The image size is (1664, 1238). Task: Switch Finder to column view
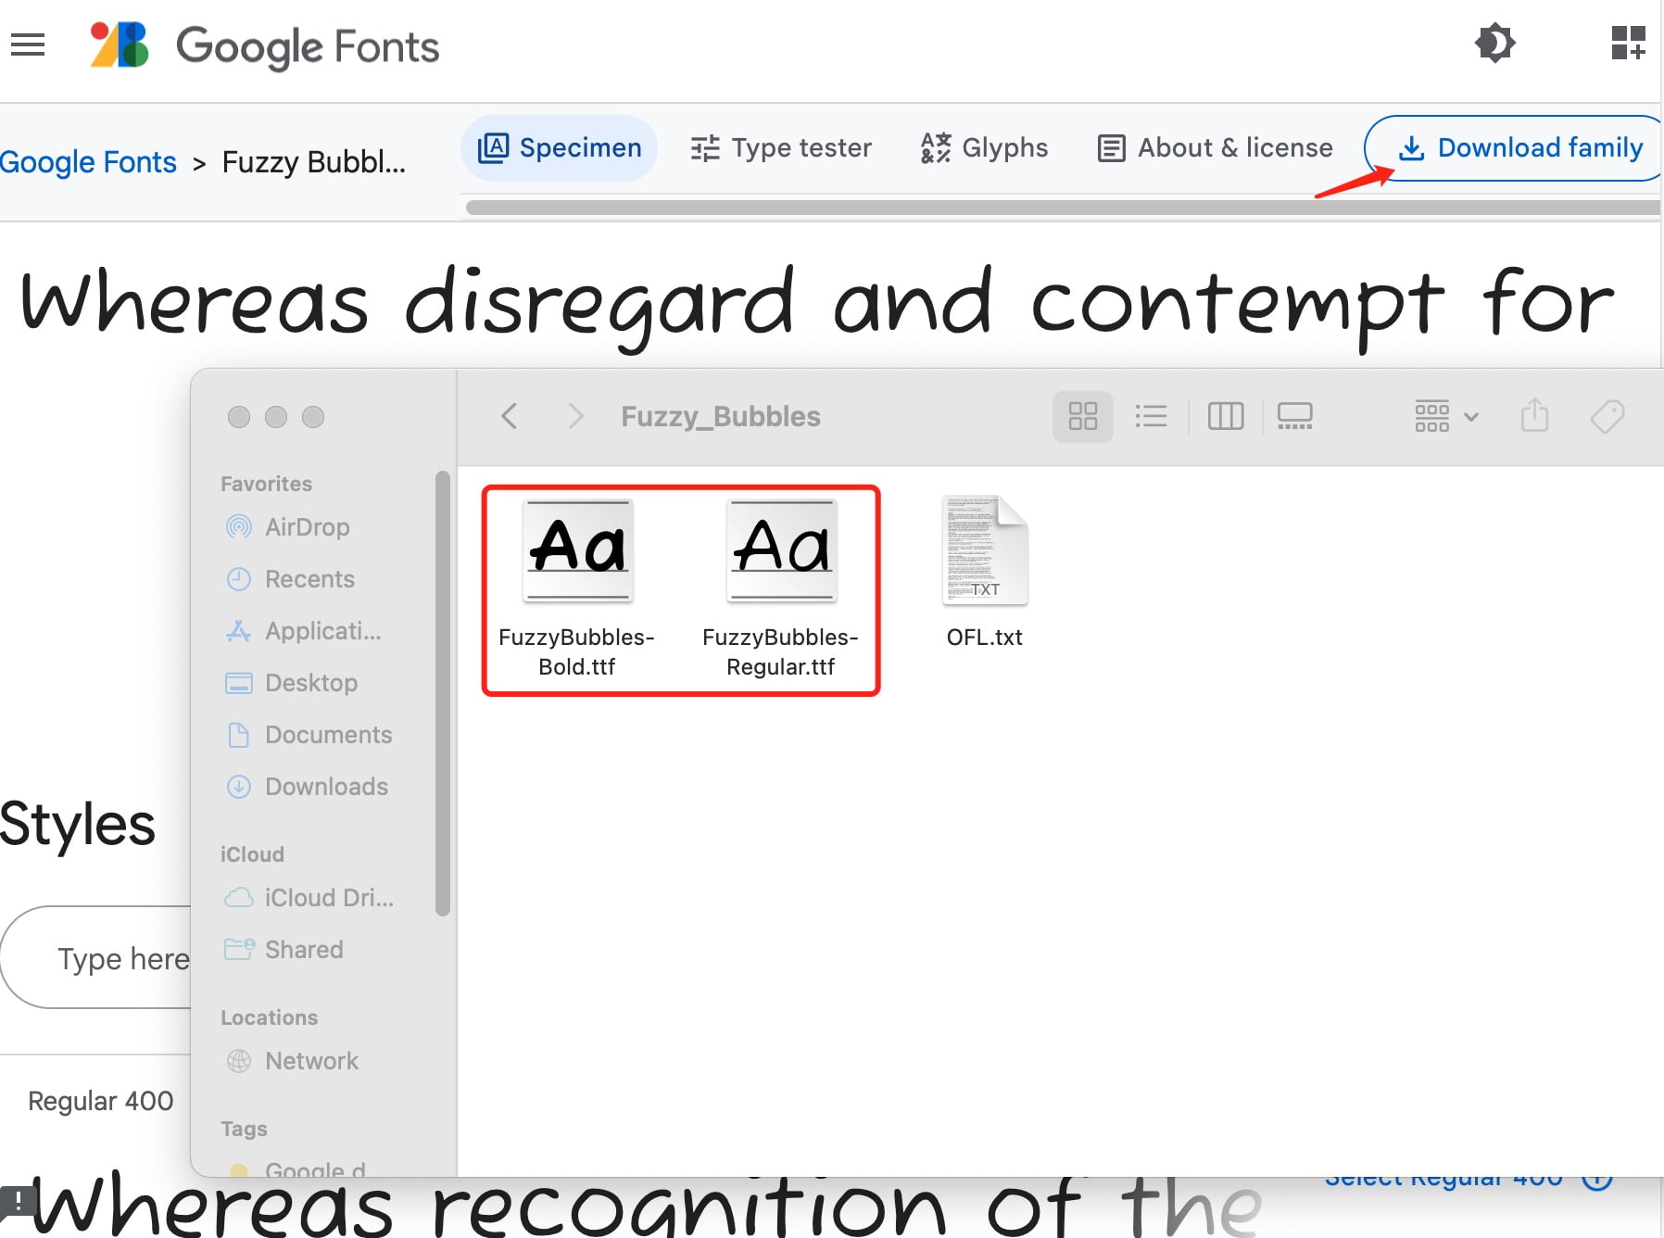coord(1225,416)
